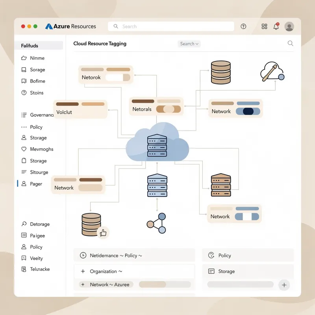The width and height of the screenshot is (315, 315).
Task: Click the database with thumbs-up icon
Action: pyautogui.click(x=92, y=225)
